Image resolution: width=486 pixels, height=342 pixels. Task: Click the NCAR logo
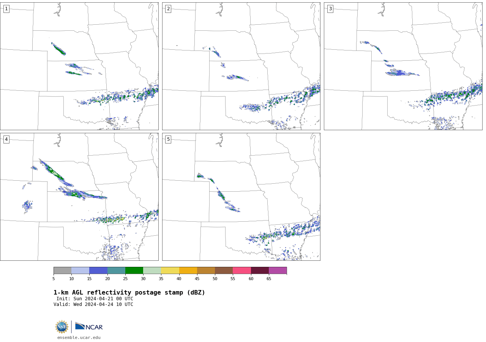point(89,326)
